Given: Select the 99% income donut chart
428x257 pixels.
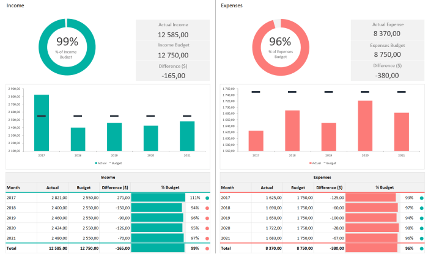Looking at the screenshot, I should (67, 47).
